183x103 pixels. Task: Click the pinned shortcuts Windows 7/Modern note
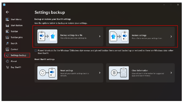click(x=106, y=52)
